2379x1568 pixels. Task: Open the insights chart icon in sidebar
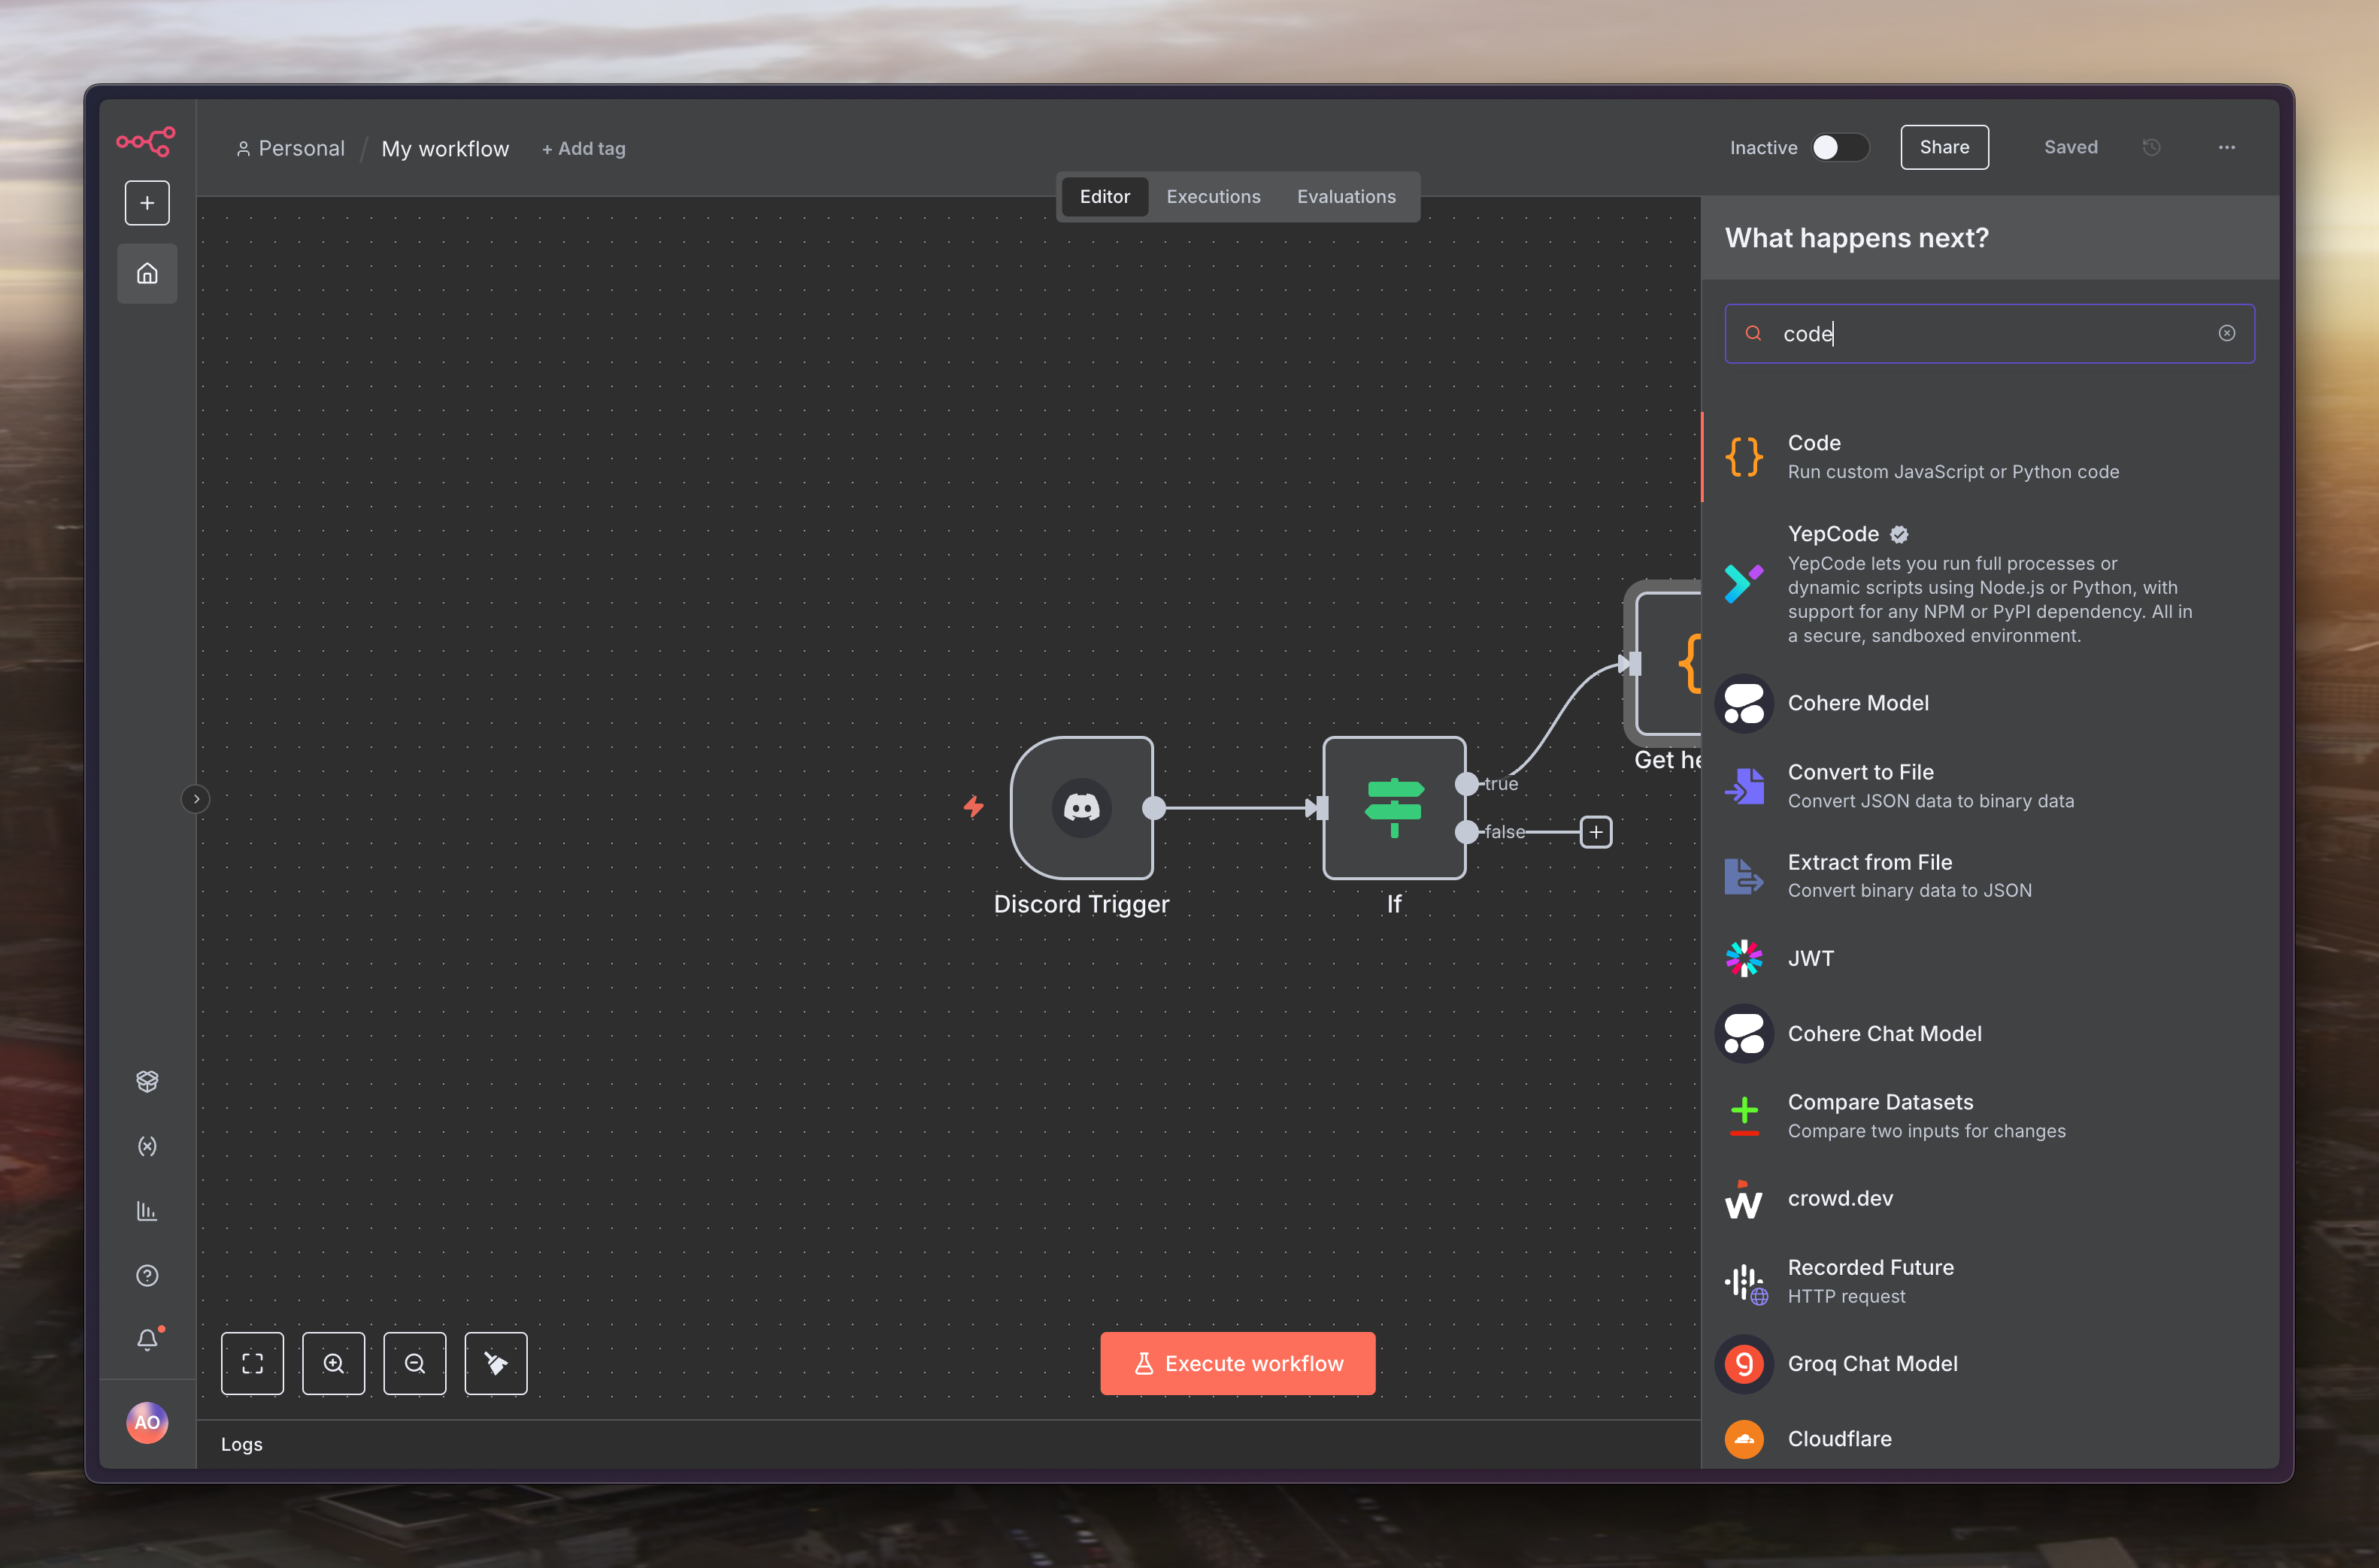pos(147,1211)
